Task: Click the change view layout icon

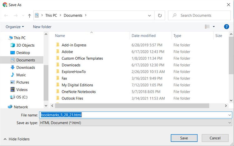Action: click(x=207, y=27)
